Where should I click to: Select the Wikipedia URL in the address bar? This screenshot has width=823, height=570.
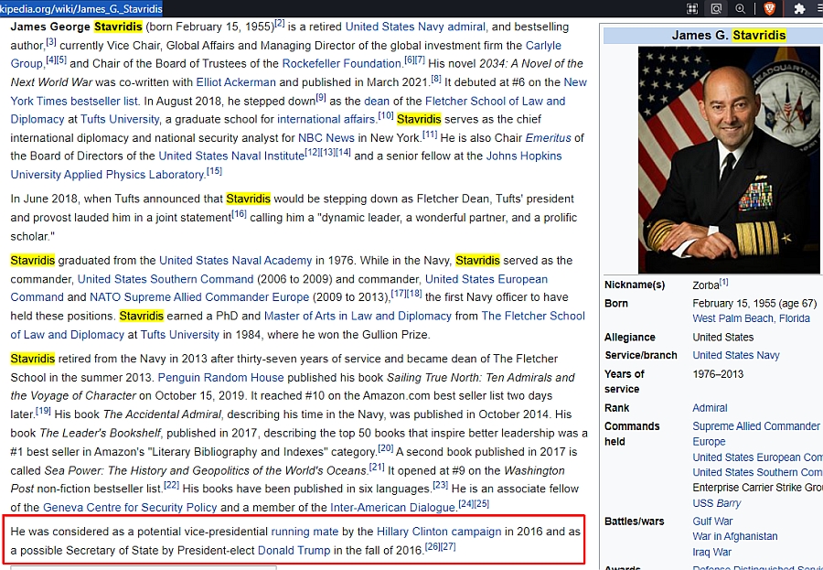pyautogui.click(x=81, y=8)
